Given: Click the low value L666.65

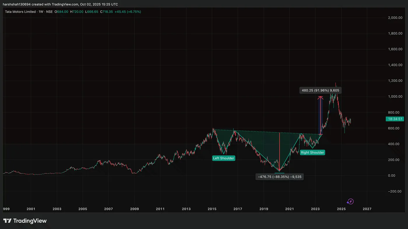Looking at the screenshot, I should [x=92, y=12].
